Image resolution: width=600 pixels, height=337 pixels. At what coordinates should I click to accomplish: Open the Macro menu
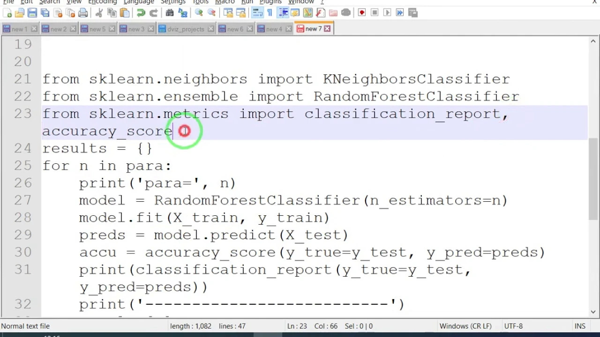coord(225,2)
